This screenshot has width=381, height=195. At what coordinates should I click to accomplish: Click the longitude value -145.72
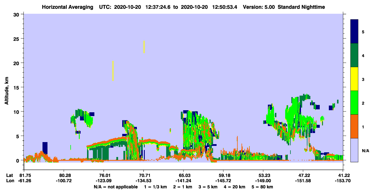click(223, 181)
